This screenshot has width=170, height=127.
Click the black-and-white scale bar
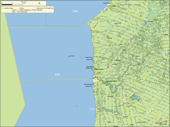pyautogui.click(x=12, y=5)
